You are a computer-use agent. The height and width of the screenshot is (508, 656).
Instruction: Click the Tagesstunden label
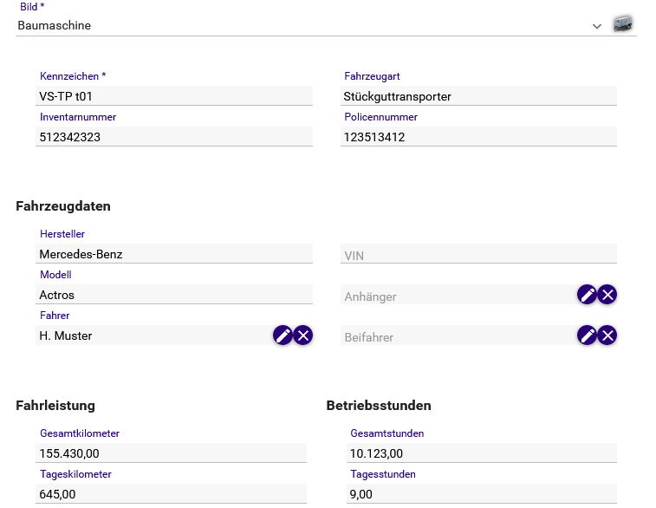[383, 473]
